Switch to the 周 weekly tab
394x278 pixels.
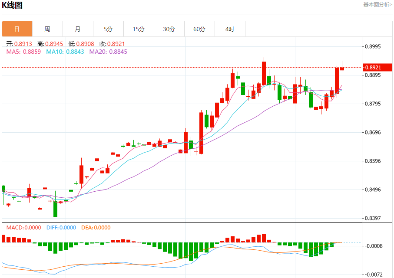[47, 29]
